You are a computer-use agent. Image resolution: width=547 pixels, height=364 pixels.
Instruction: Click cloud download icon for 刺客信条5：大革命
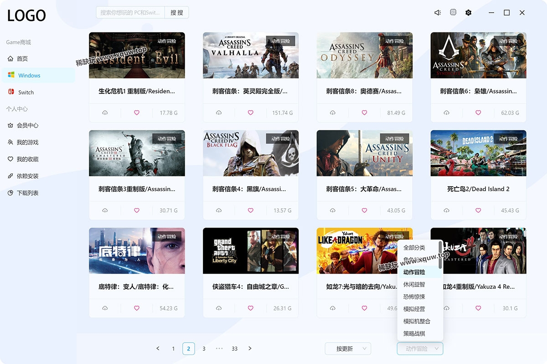click(333, 211)
